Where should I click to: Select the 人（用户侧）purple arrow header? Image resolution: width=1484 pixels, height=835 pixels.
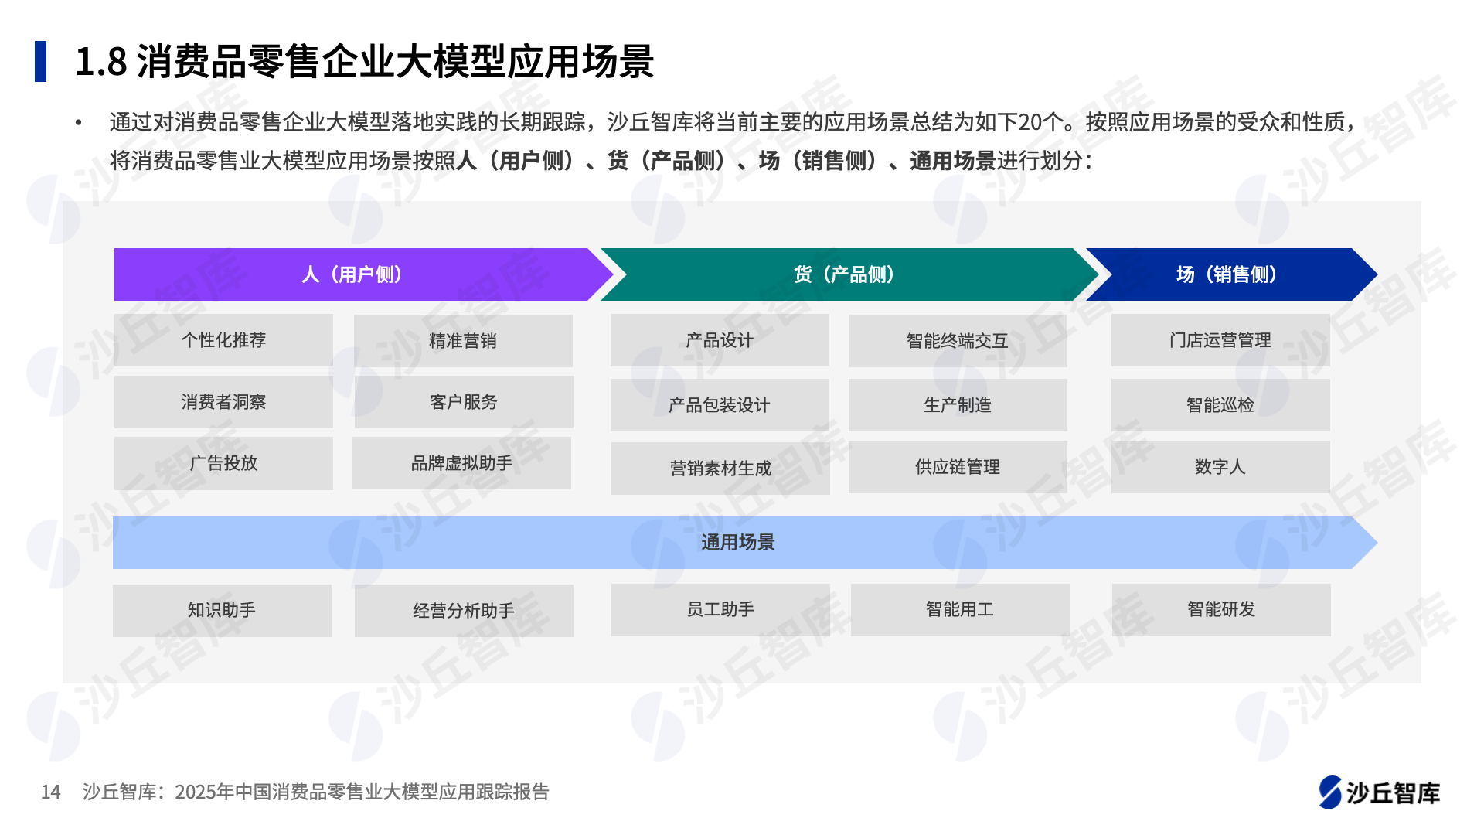(352, 274)
